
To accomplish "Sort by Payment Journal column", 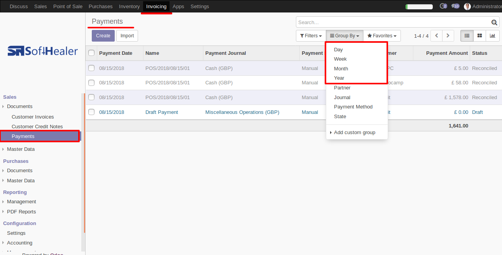I will tap(226, 53).
